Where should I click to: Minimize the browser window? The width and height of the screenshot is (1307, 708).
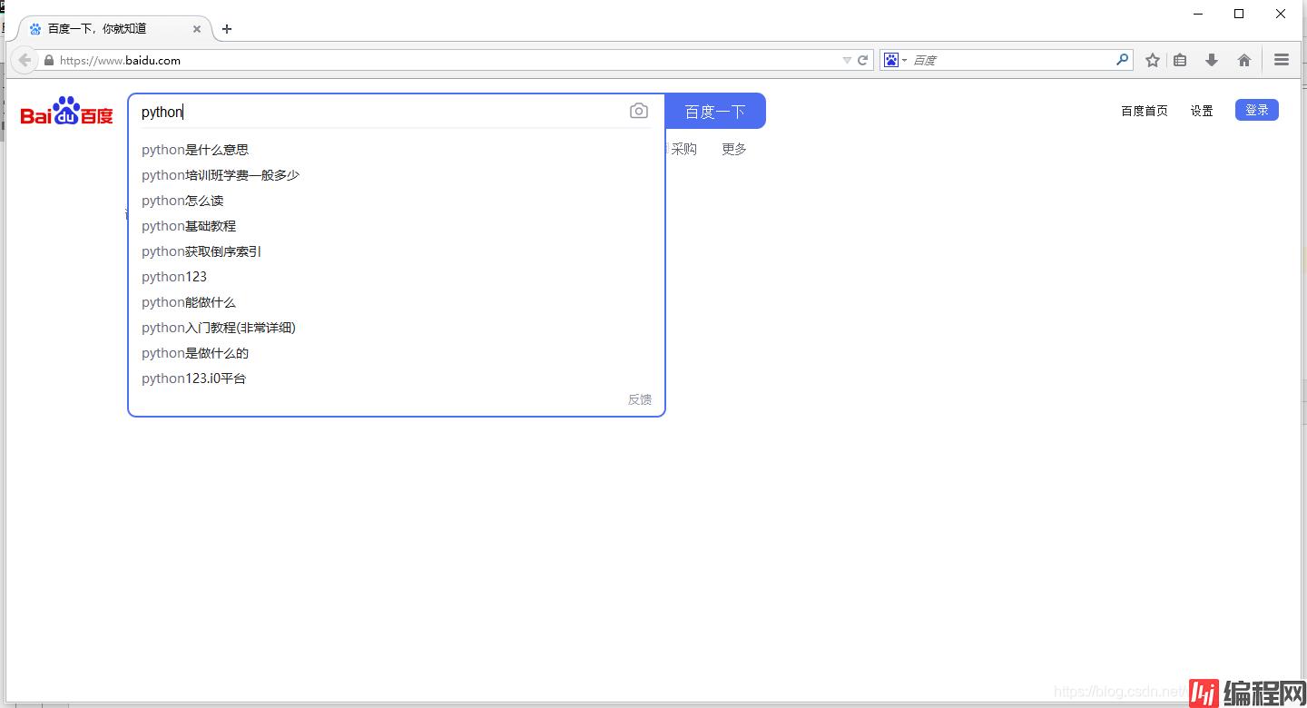(1198, 14)
